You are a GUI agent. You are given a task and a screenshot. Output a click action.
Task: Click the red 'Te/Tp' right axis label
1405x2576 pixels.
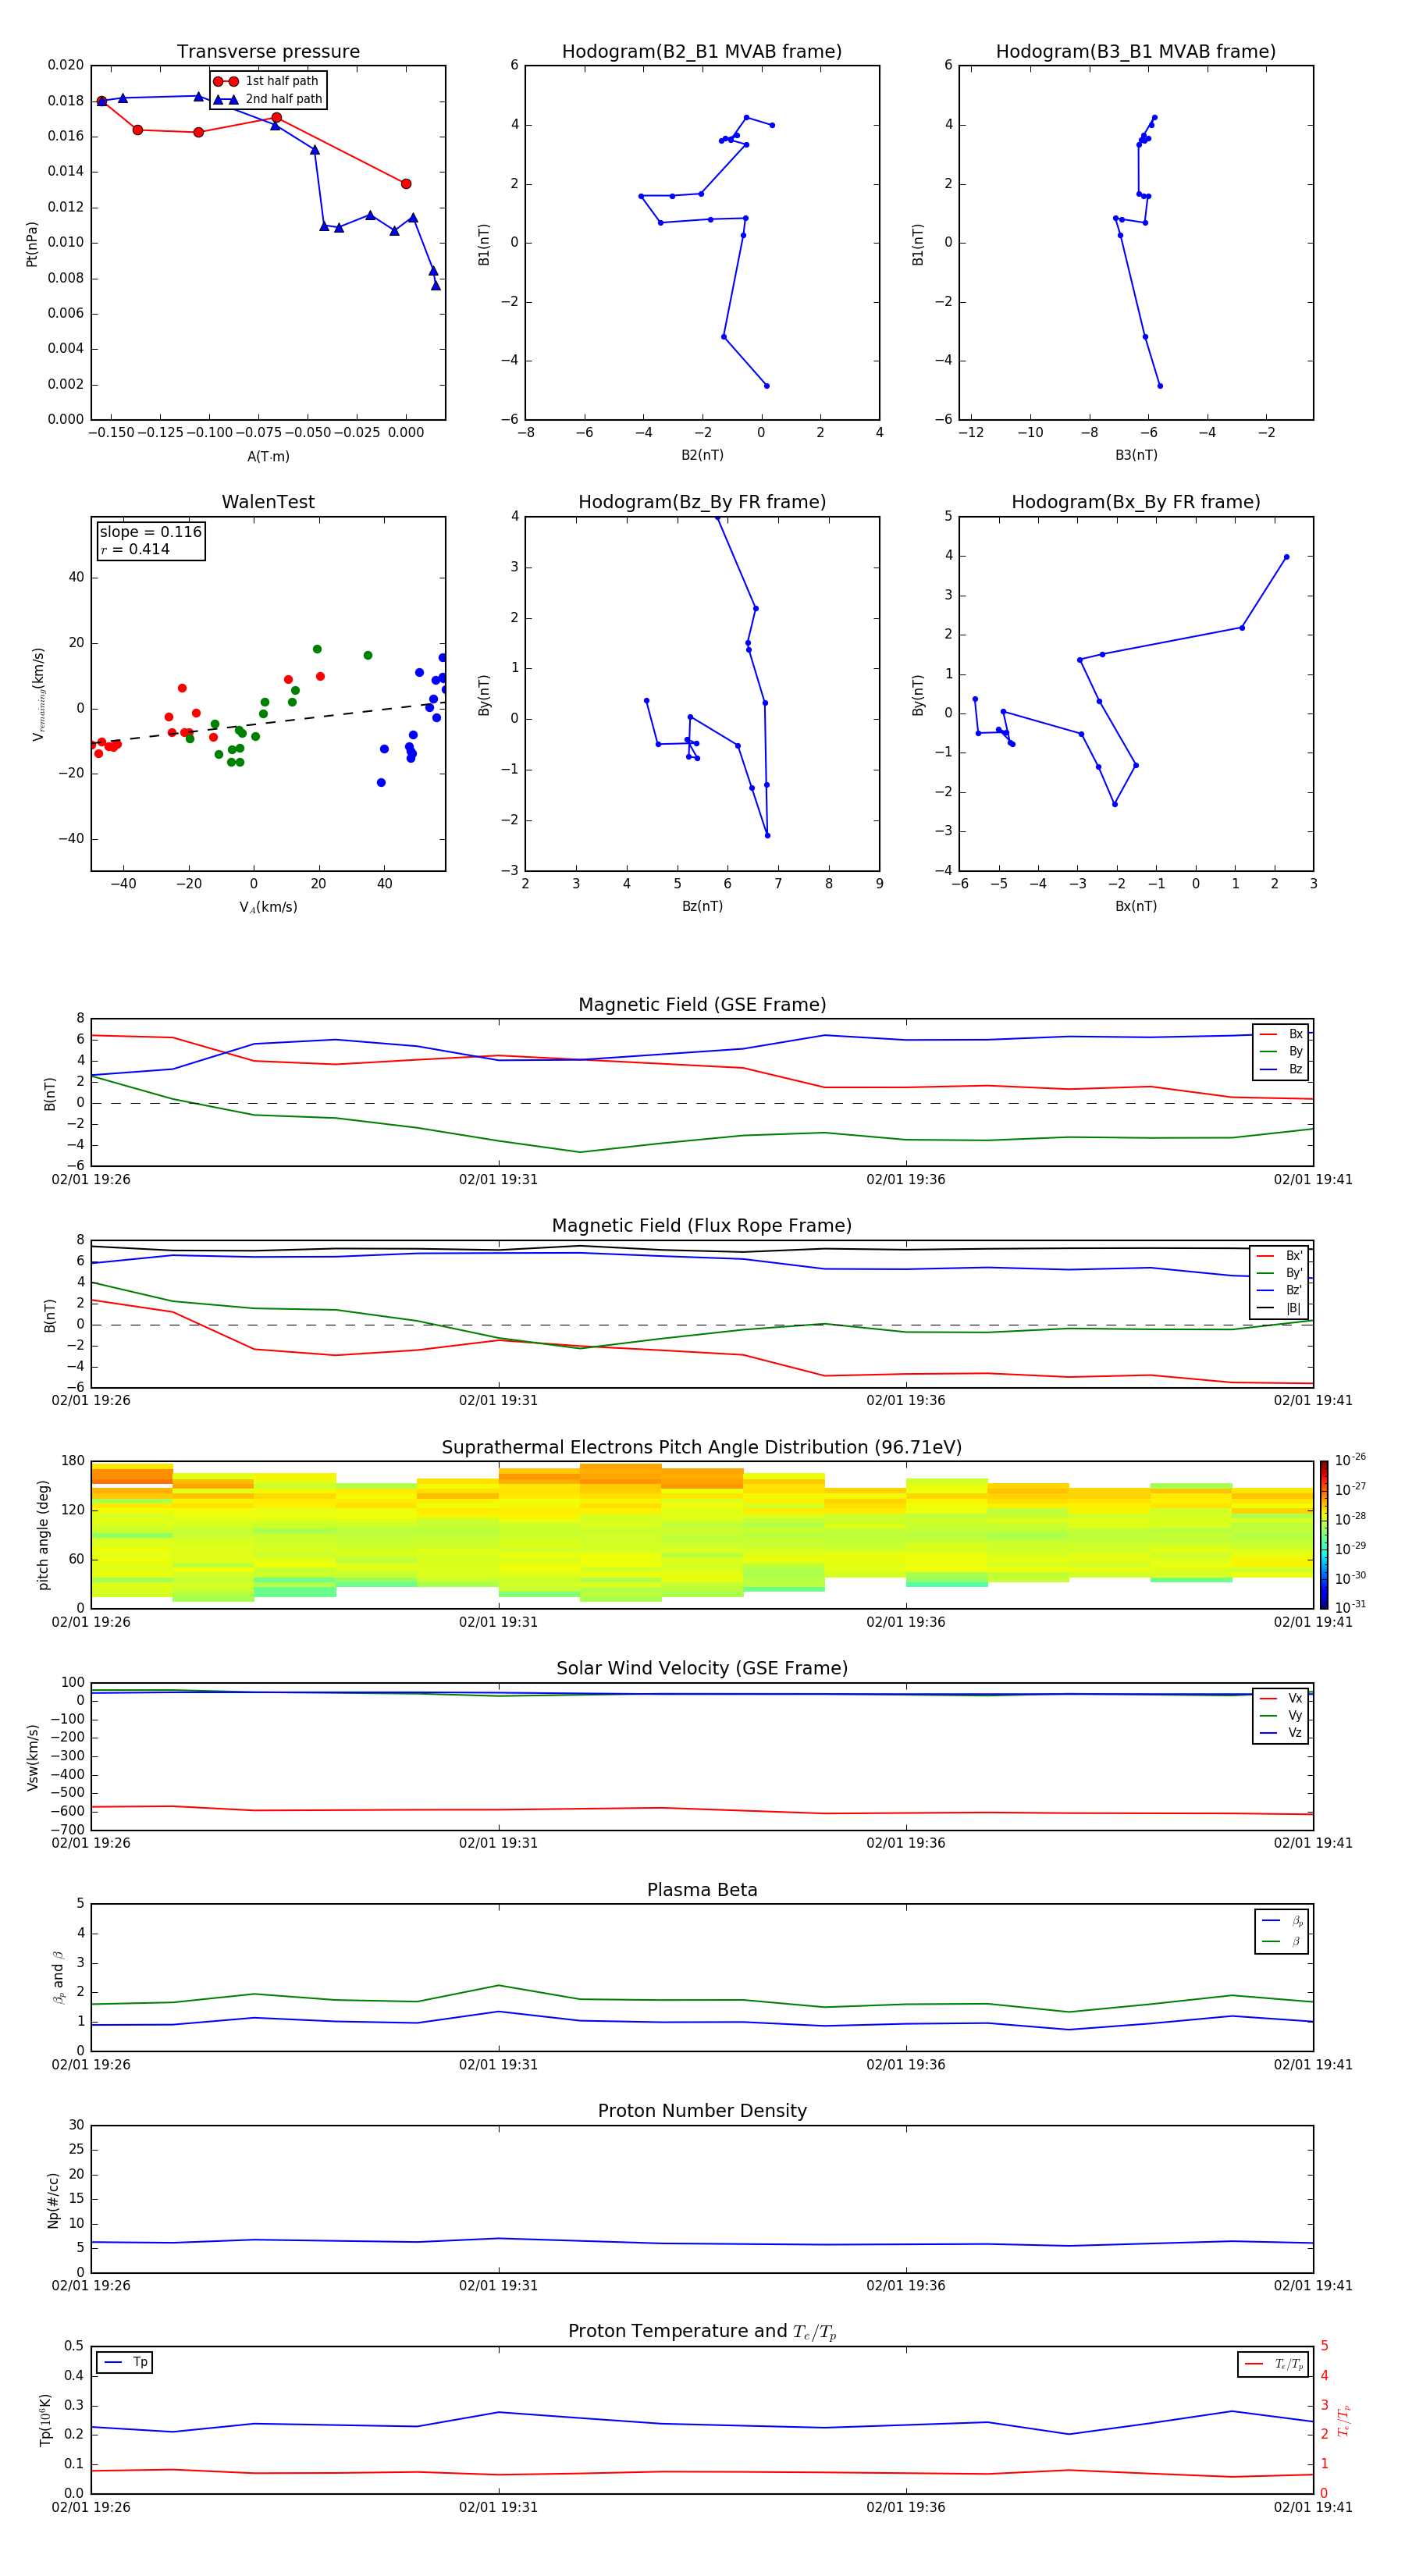[x=1343, y=2420]
